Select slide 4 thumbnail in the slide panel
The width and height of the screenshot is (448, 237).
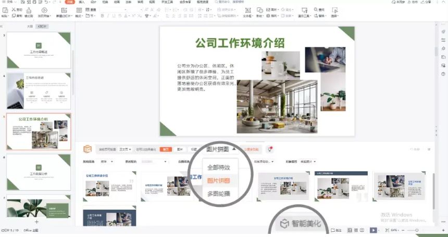[39, 91]
